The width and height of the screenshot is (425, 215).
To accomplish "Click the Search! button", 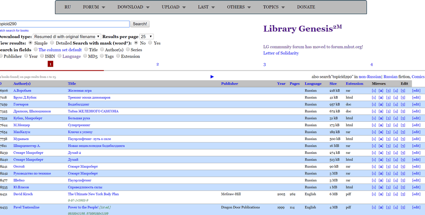I will pos(140,24).
